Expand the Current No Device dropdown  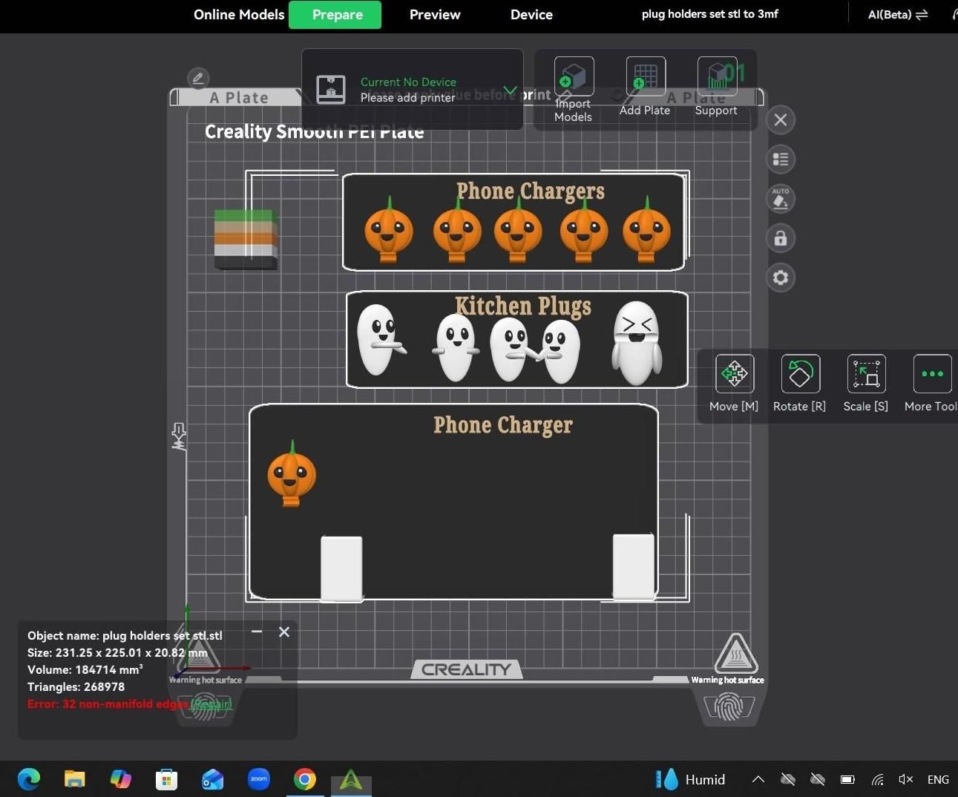[510, 90]
